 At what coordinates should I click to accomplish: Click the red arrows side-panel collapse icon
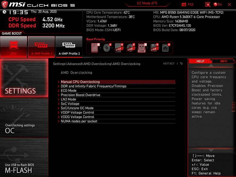coord(234,111)
